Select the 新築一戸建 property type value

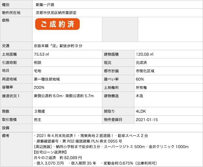[x=45, y=5]
